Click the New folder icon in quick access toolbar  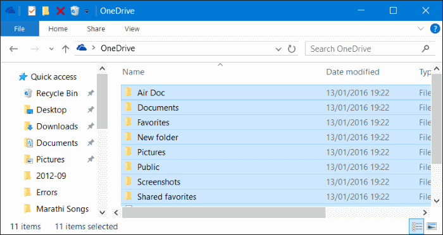click(46, 11)
